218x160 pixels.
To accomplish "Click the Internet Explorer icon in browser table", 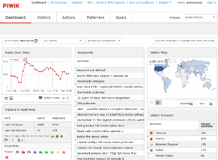I will [151, 145].
